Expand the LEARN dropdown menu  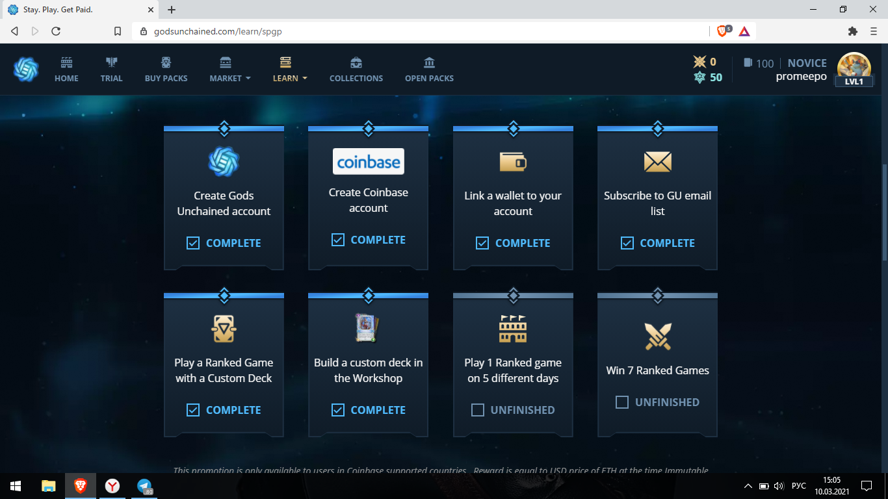(290, 70)
